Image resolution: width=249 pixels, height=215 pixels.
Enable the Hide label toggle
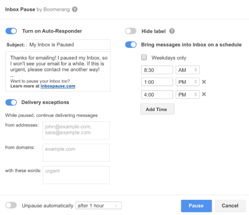tap(131, 31)
